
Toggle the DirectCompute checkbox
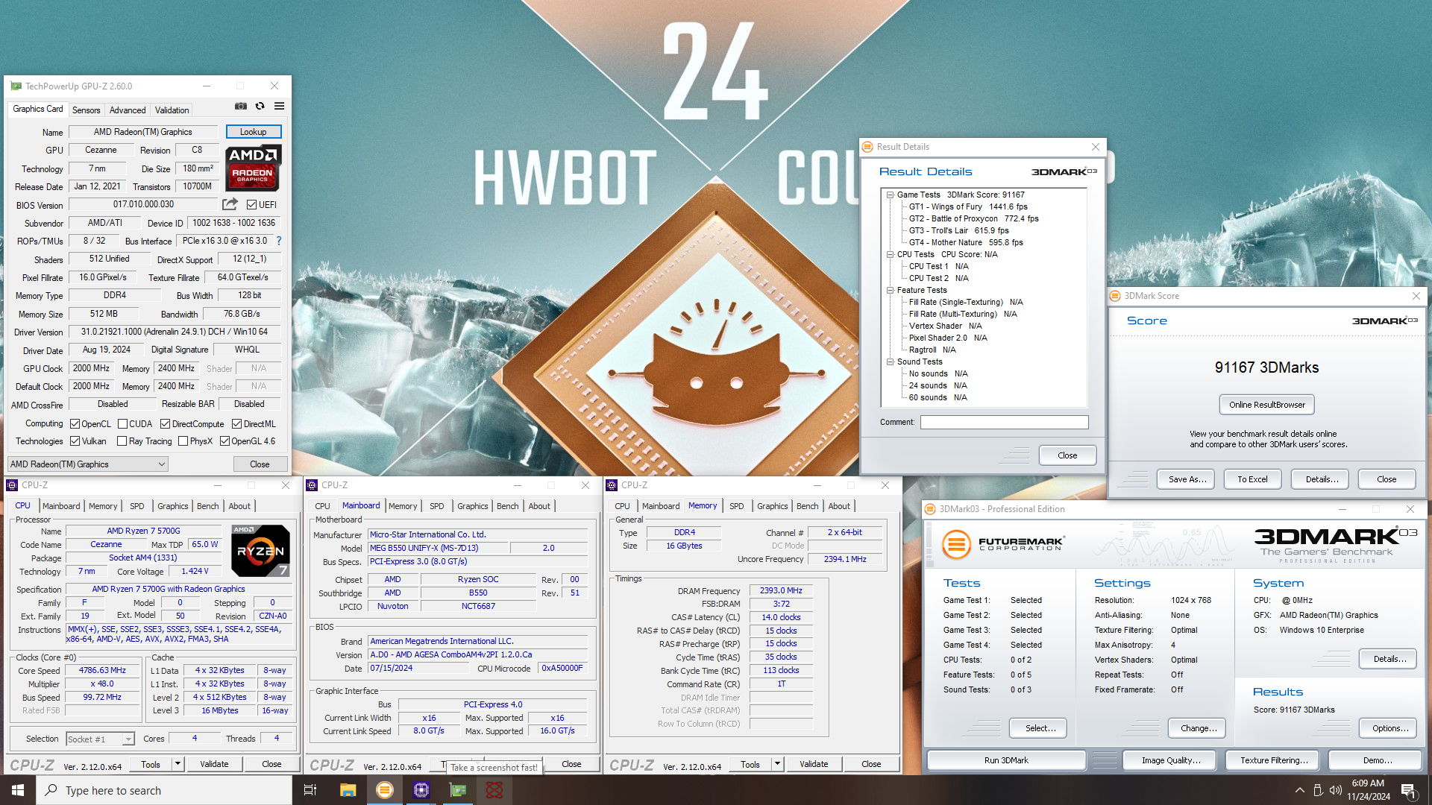click(166, 424)
